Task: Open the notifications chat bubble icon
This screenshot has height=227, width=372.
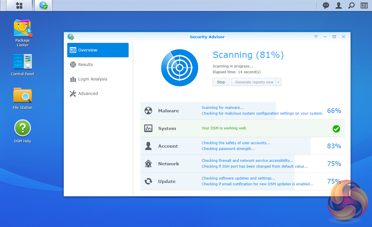Action: click(326, 6)
